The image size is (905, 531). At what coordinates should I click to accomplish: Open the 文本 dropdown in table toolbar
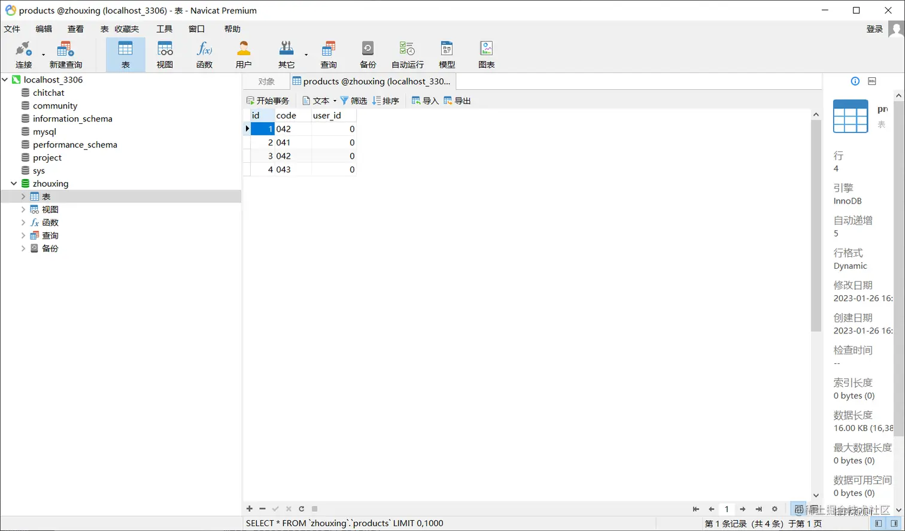[x=335, y=101]
